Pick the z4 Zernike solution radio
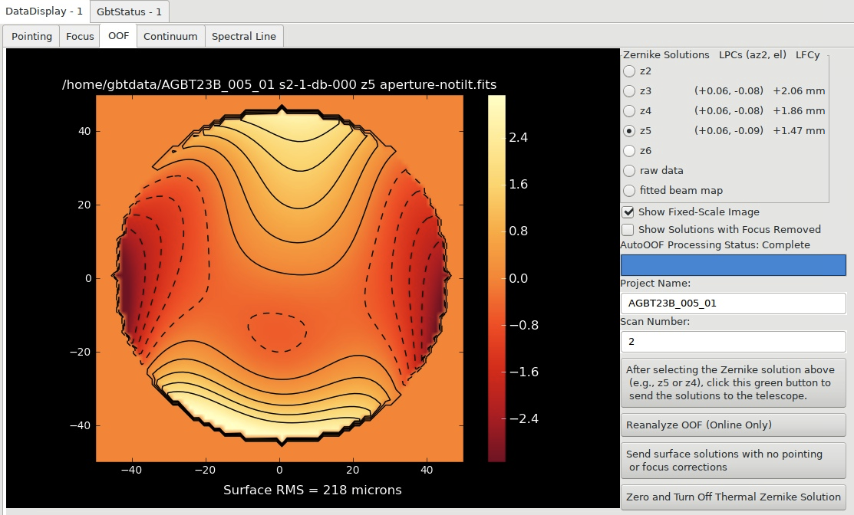The image size is (854, 515). click(x=629, y=111)
